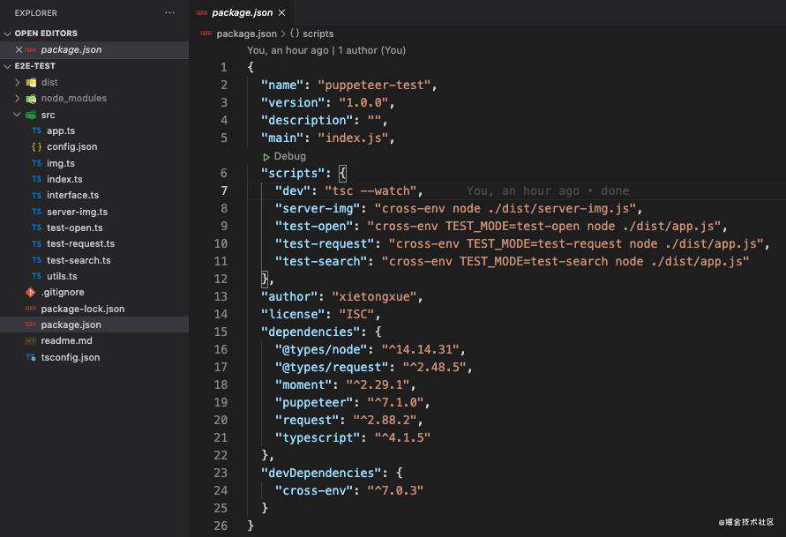Click the braces icon beside config.json
Viewport: 786px width, 537px height.
(36, 146)
